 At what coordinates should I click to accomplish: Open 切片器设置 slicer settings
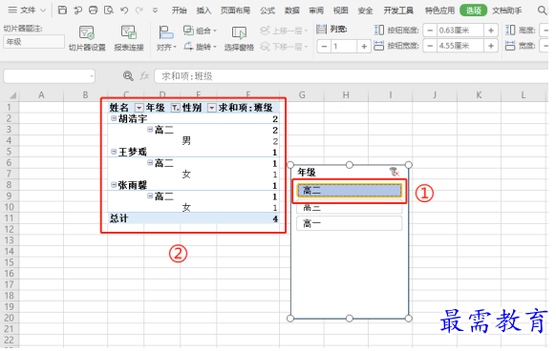tap(87, 38)
